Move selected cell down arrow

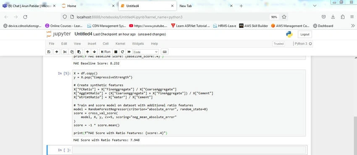coord(94,52)
